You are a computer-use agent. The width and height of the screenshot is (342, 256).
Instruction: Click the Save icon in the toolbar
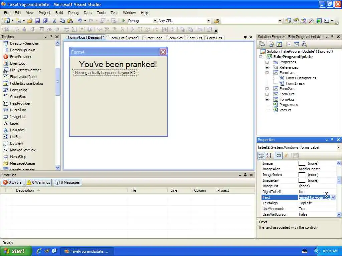[x=37, y=21]
